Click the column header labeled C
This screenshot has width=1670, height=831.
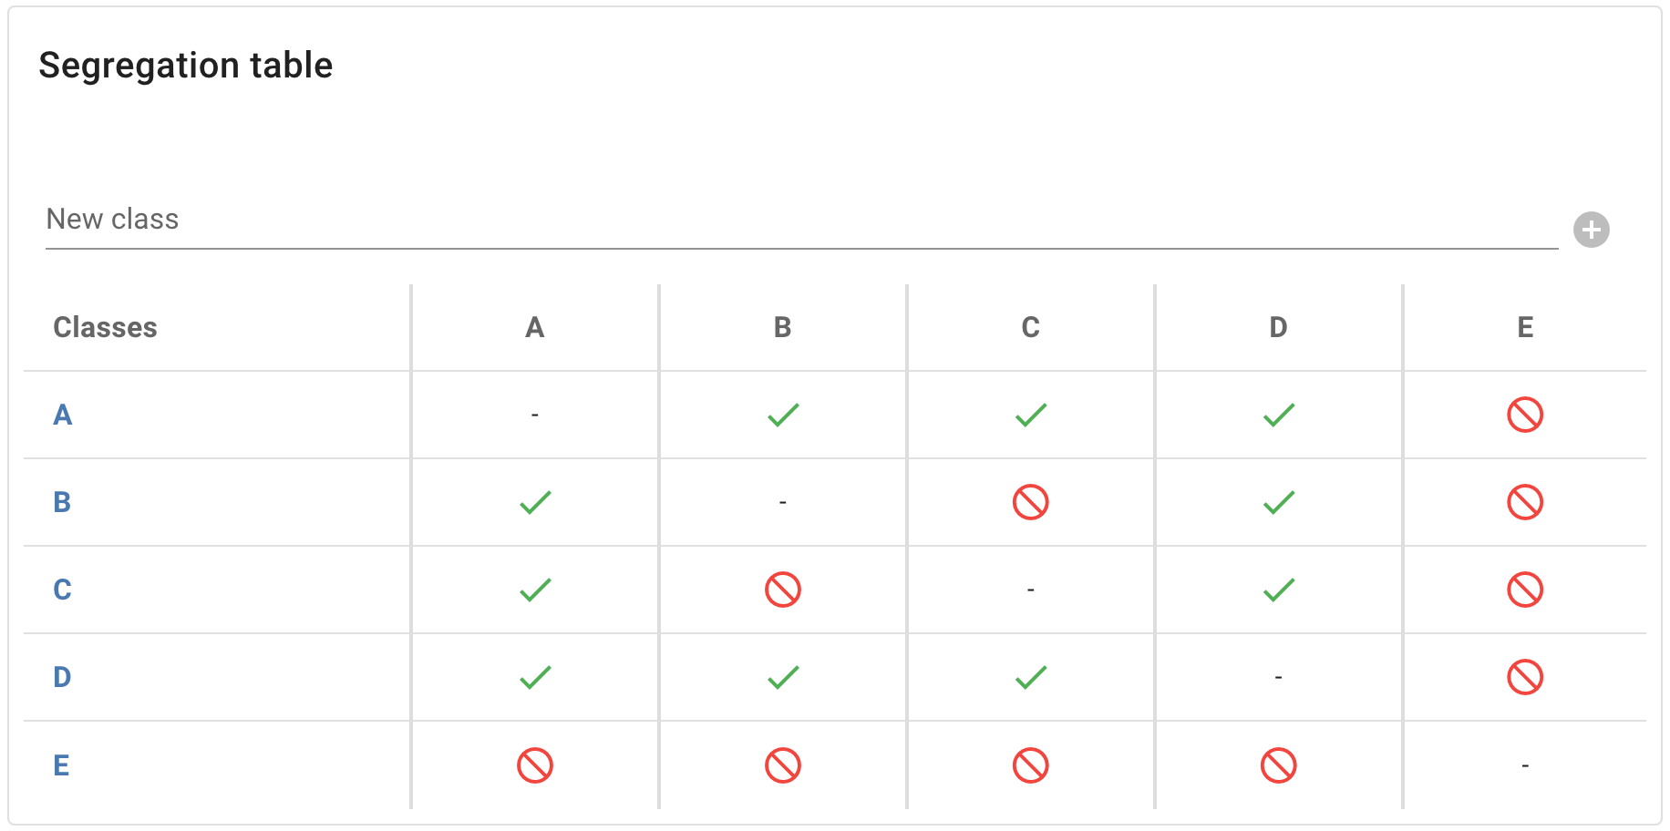[1030, 328]
